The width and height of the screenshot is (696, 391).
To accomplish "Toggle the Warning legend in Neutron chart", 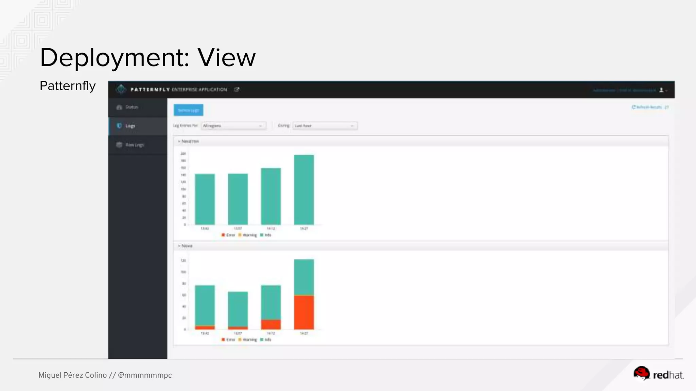I will [247, 235].
